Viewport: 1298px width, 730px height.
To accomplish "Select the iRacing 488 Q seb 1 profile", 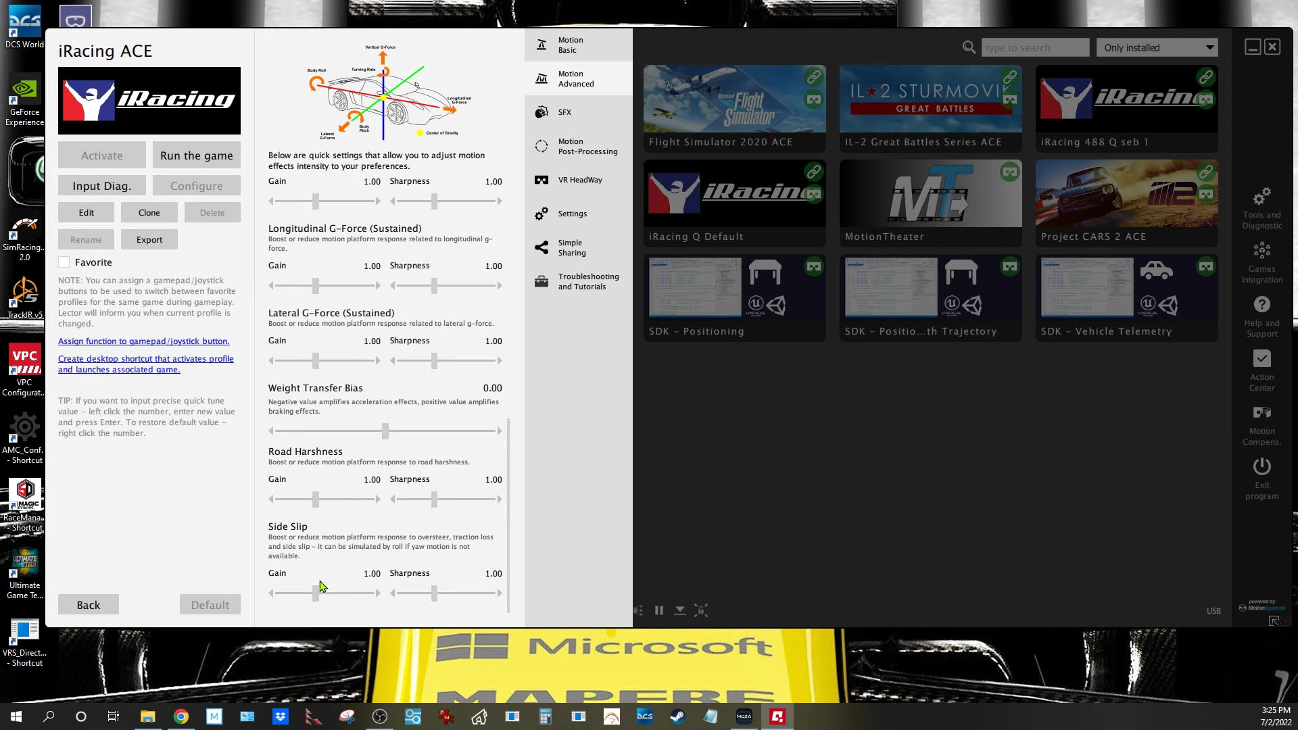I will (1127, 108).
